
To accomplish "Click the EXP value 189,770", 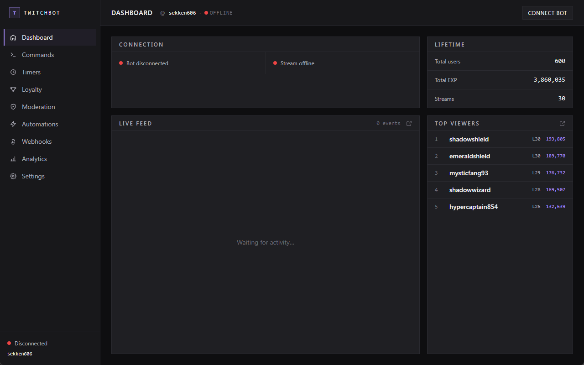I will pos(556,156).
